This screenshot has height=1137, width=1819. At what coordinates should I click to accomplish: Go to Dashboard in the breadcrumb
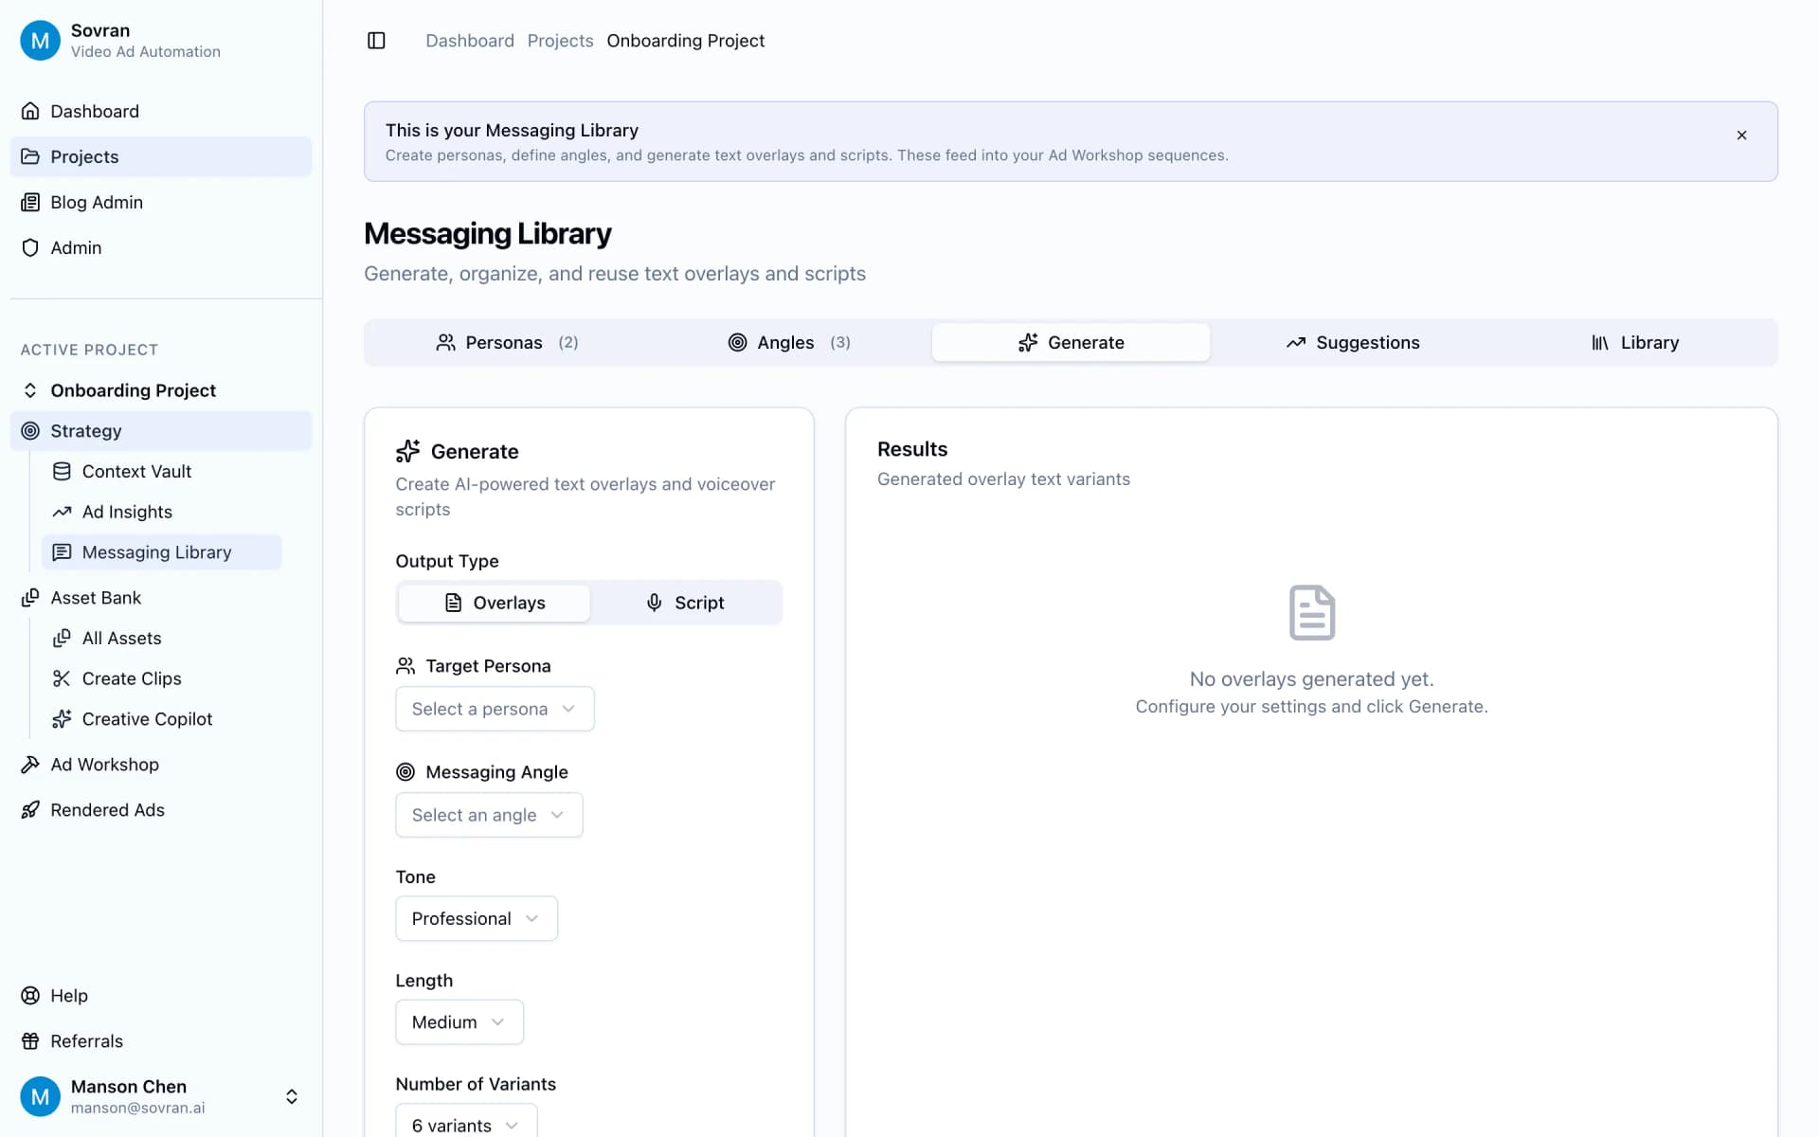(470, 41)
